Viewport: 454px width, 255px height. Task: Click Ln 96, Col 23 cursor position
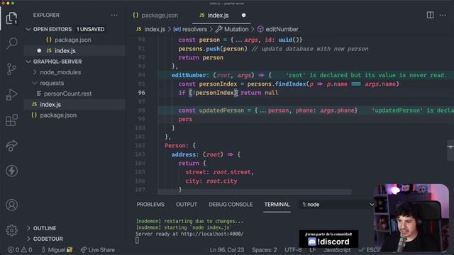[227, 250]
